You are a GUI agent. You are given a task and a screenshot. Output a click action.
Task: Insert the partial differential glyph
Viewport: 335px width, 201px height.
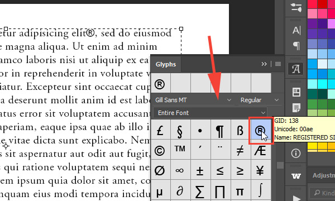click(180, 190)
